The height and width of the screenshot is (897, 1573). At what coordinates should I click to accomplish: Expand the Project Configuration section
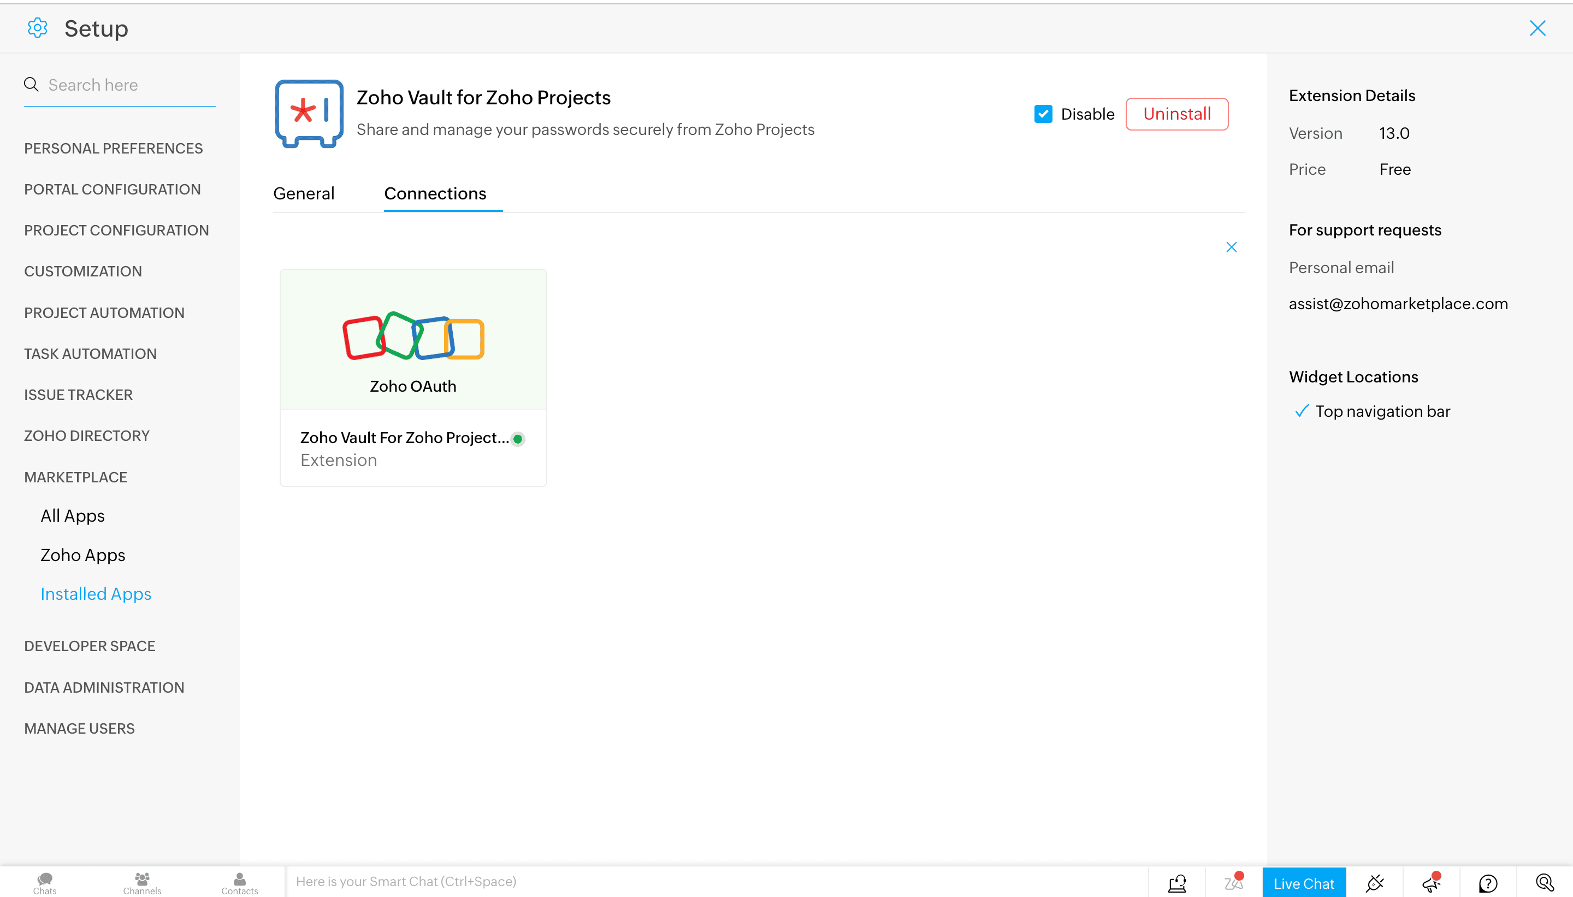point(116,231)
